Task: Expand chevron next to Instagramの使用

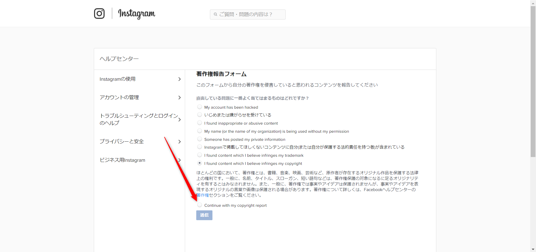Action: pos(180,79)
